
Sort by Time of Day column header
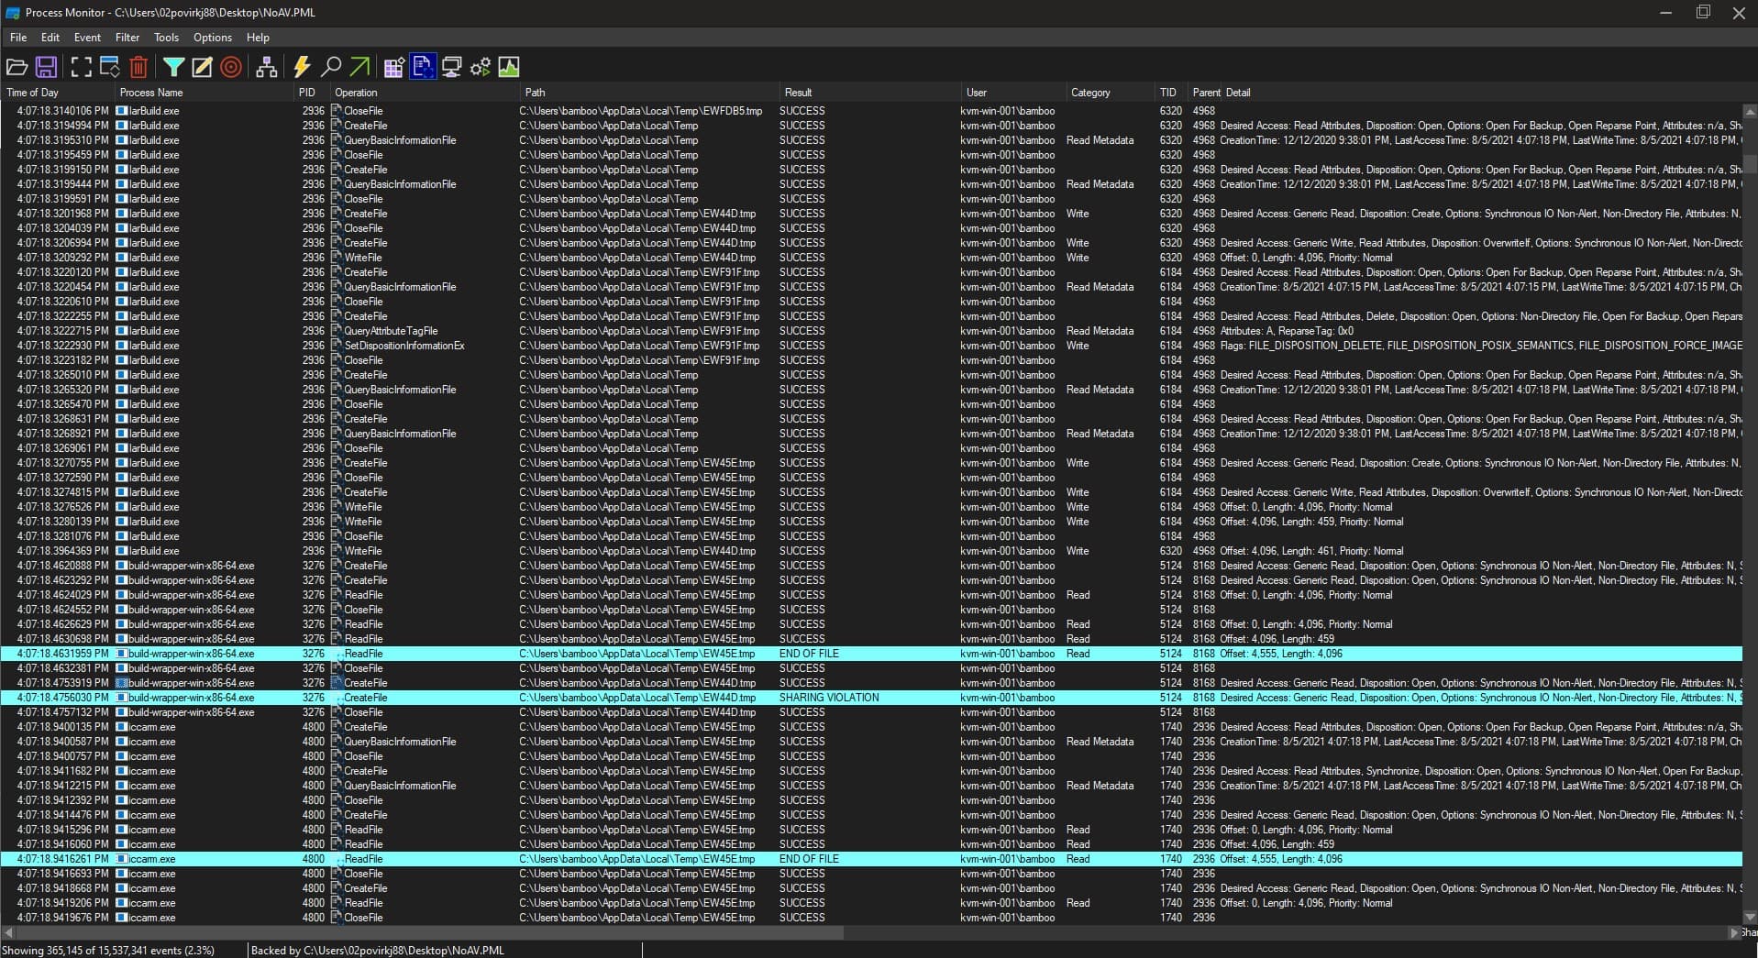[x=57, y=93]
